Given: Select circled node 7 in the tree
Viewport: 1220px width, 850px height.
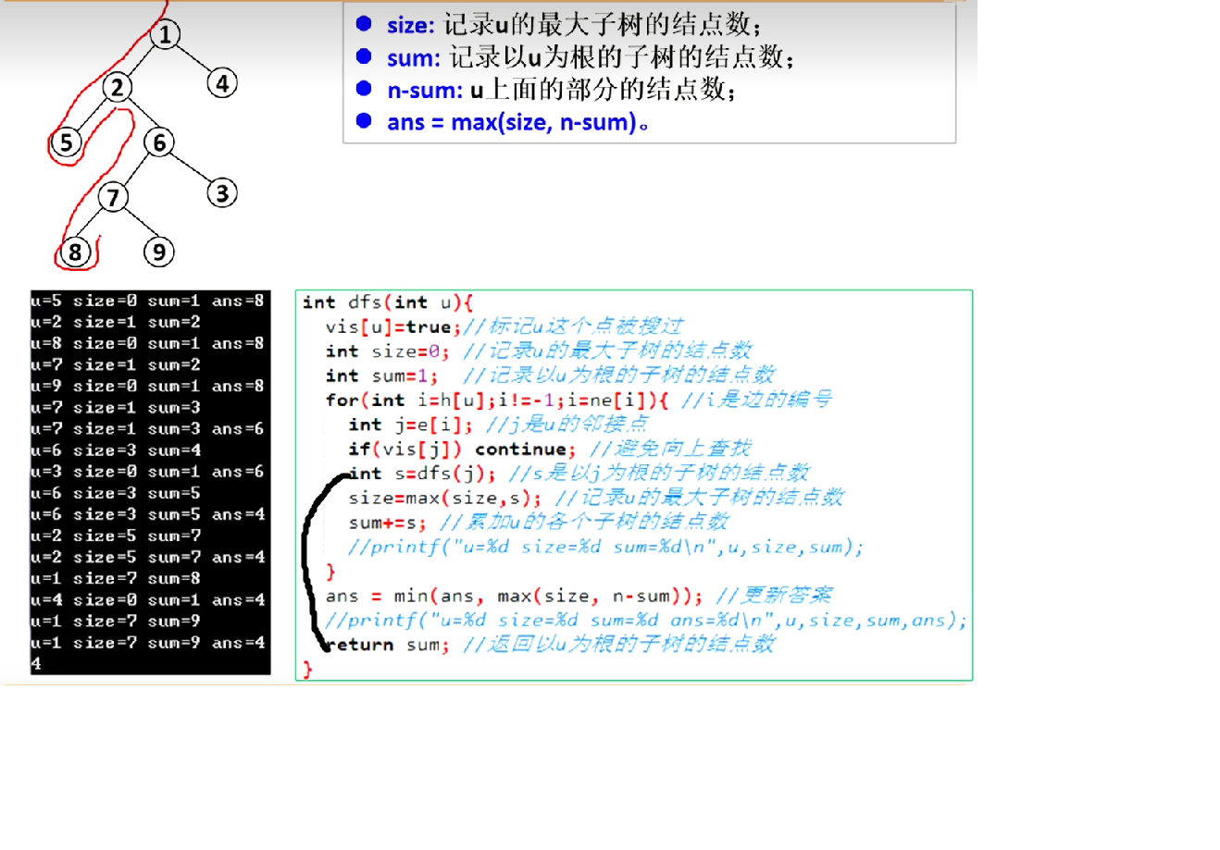Looking at the screenshot, I should [x=113, y=197].
